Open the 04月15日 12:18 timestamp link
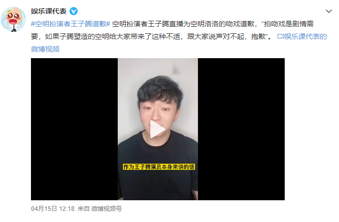Viewport: 339px width, 222px height. [x=53, y=209]
